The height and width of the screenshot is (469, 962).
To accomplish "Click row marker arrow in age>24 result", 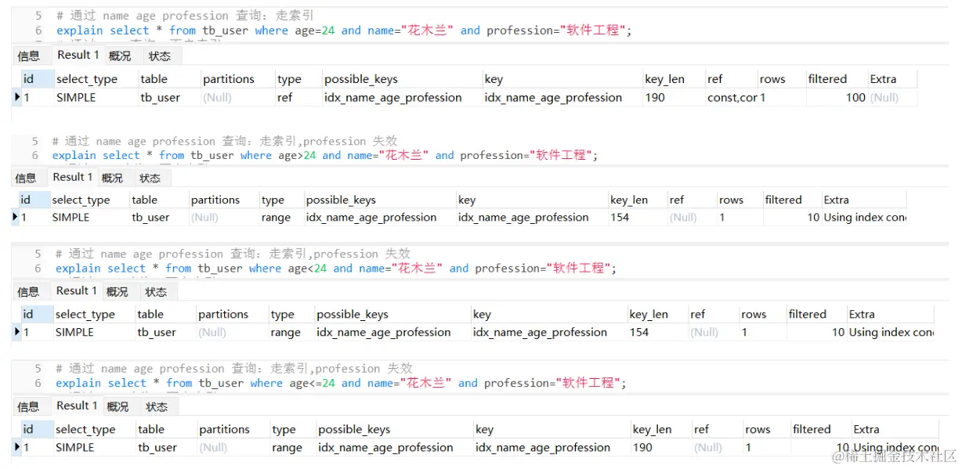I will click(x=16, y=217).
